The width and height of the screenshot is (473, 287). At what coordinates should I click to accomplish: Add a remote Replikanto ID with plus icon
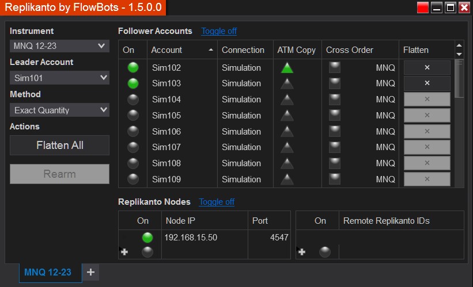tap(302, 252)
